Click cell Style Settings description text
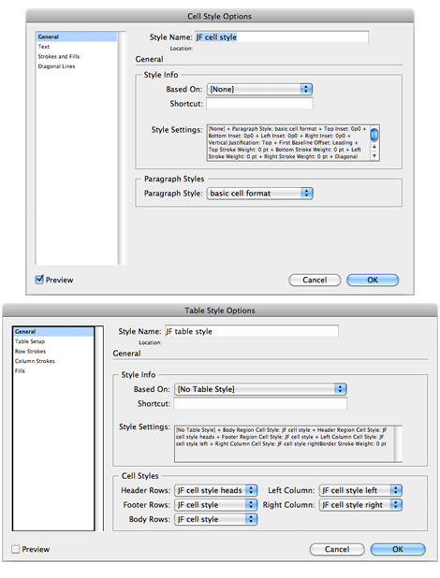Viewport: 440px width, 578px height. point(287,143)
